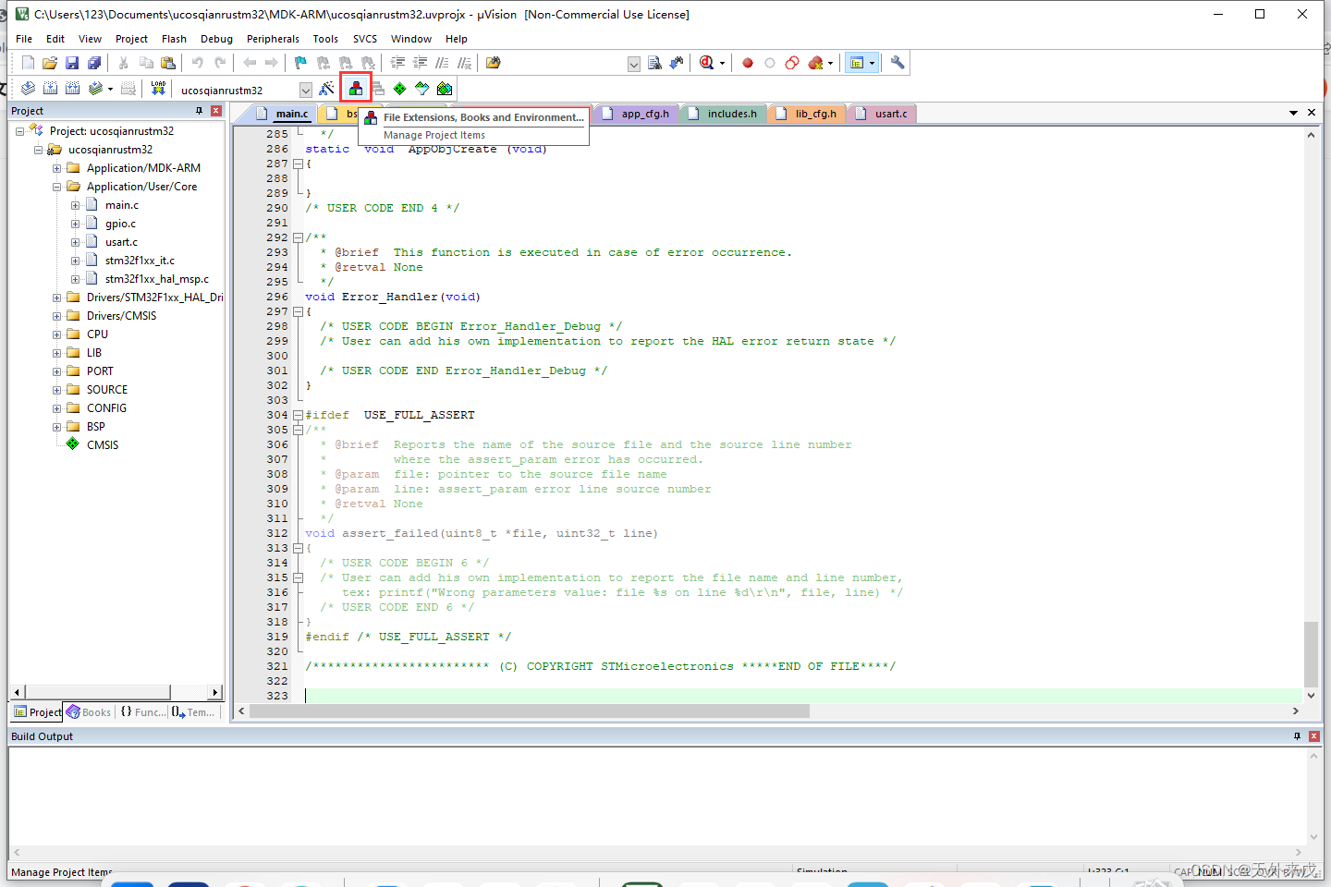Start a debug session
1331x887 pixels.
(704, 62)
